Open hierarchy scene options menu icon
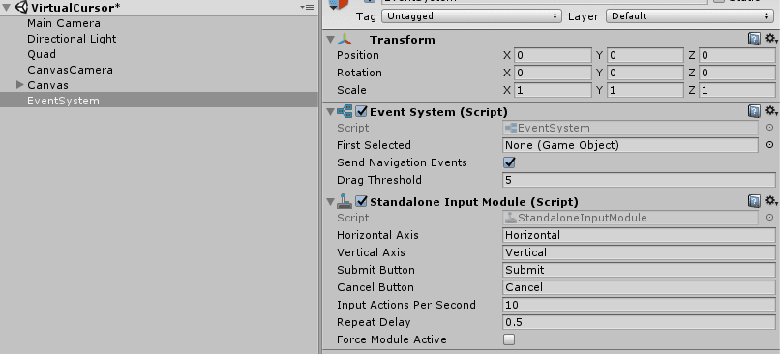The width and height of the screenshot is (780, 354). (x=308, y=8)
